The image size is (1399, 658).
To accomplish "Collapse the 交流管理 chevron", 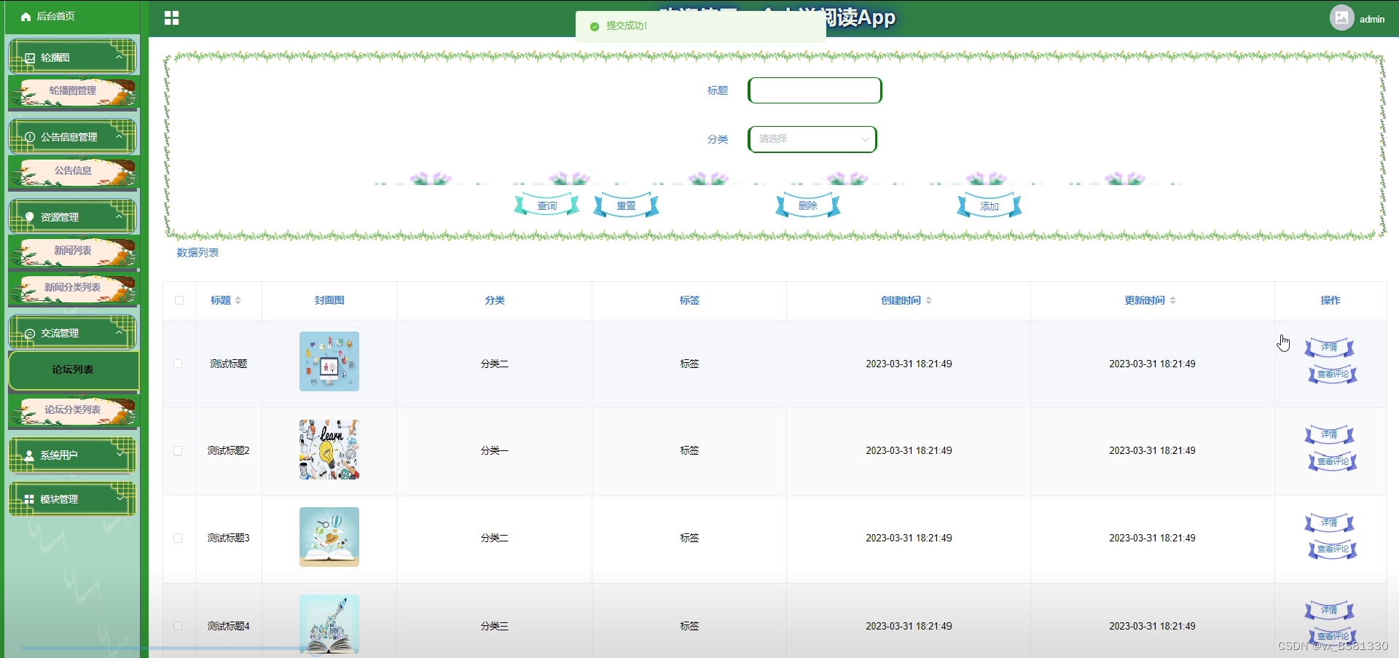I will click(119, 332).
